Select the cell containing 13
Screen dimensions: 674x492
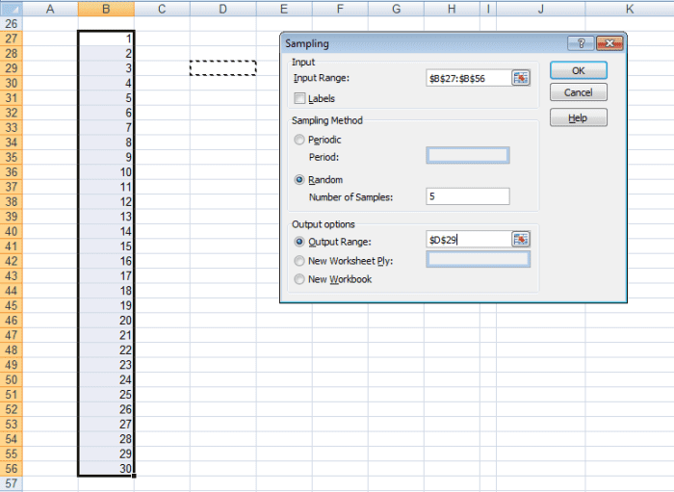[106, 217]
